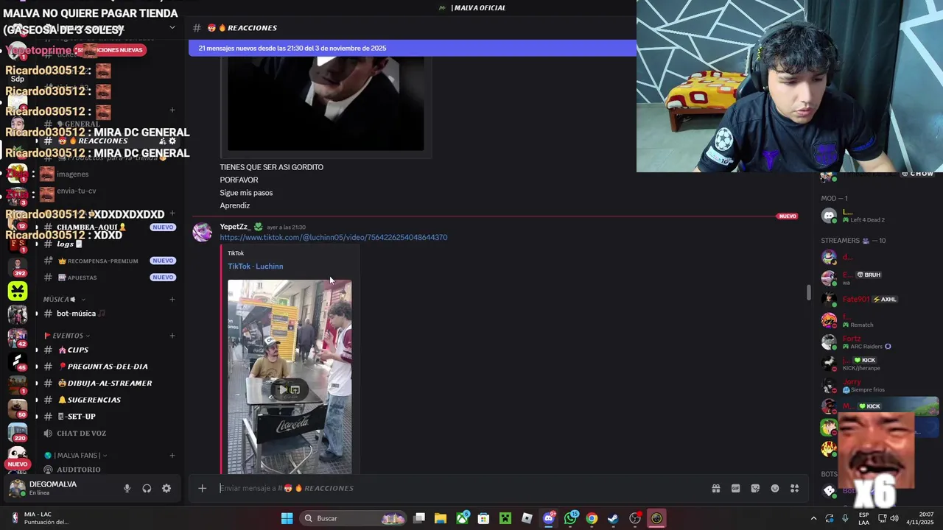Open WhatsApp from taskbar
The width and height of the screenshot is (943, 530).
pyautogui.click(x=570, y=518)
